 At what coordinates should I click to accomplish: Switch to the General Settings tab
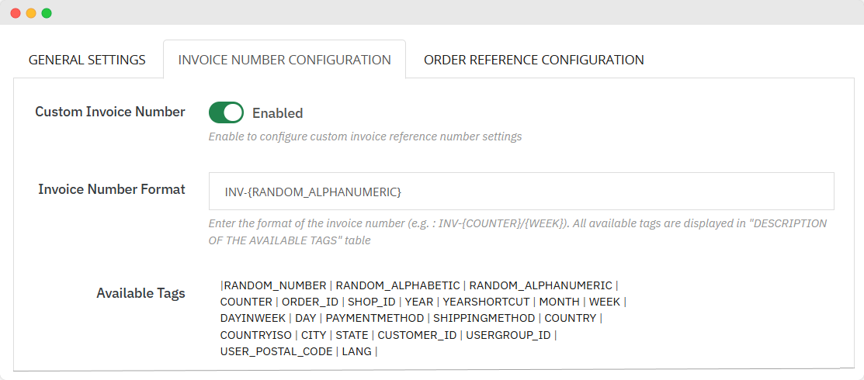click(x=87, y=60)
